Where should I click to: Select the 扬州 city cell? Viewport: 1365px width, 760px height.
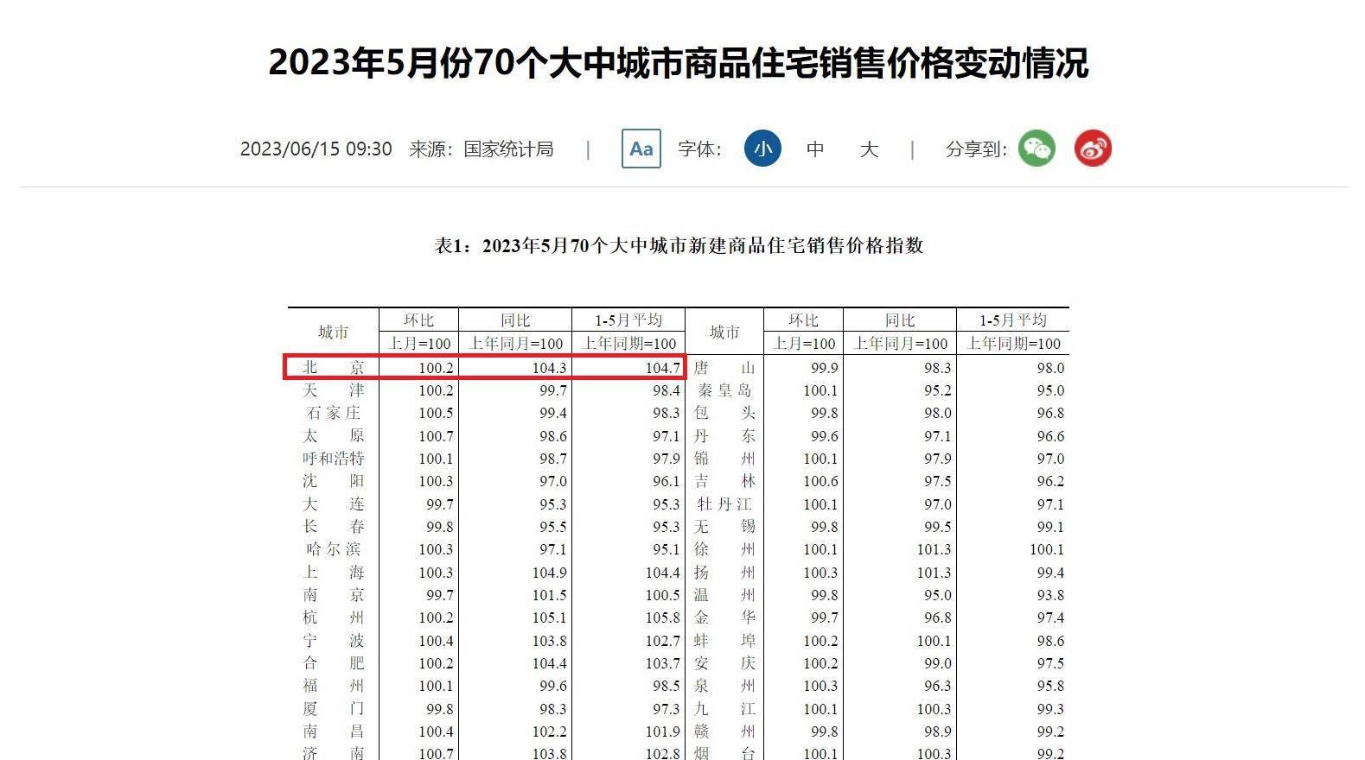click(724, 572)
